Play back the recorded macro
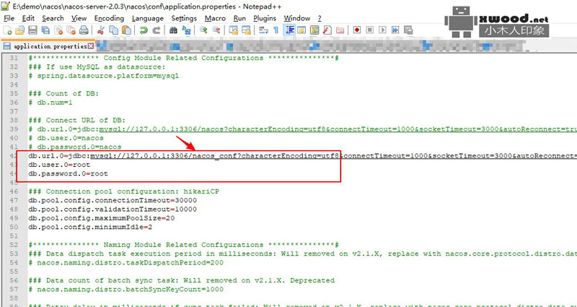This screenshot has width=577, height=307. tap(382, 30)
